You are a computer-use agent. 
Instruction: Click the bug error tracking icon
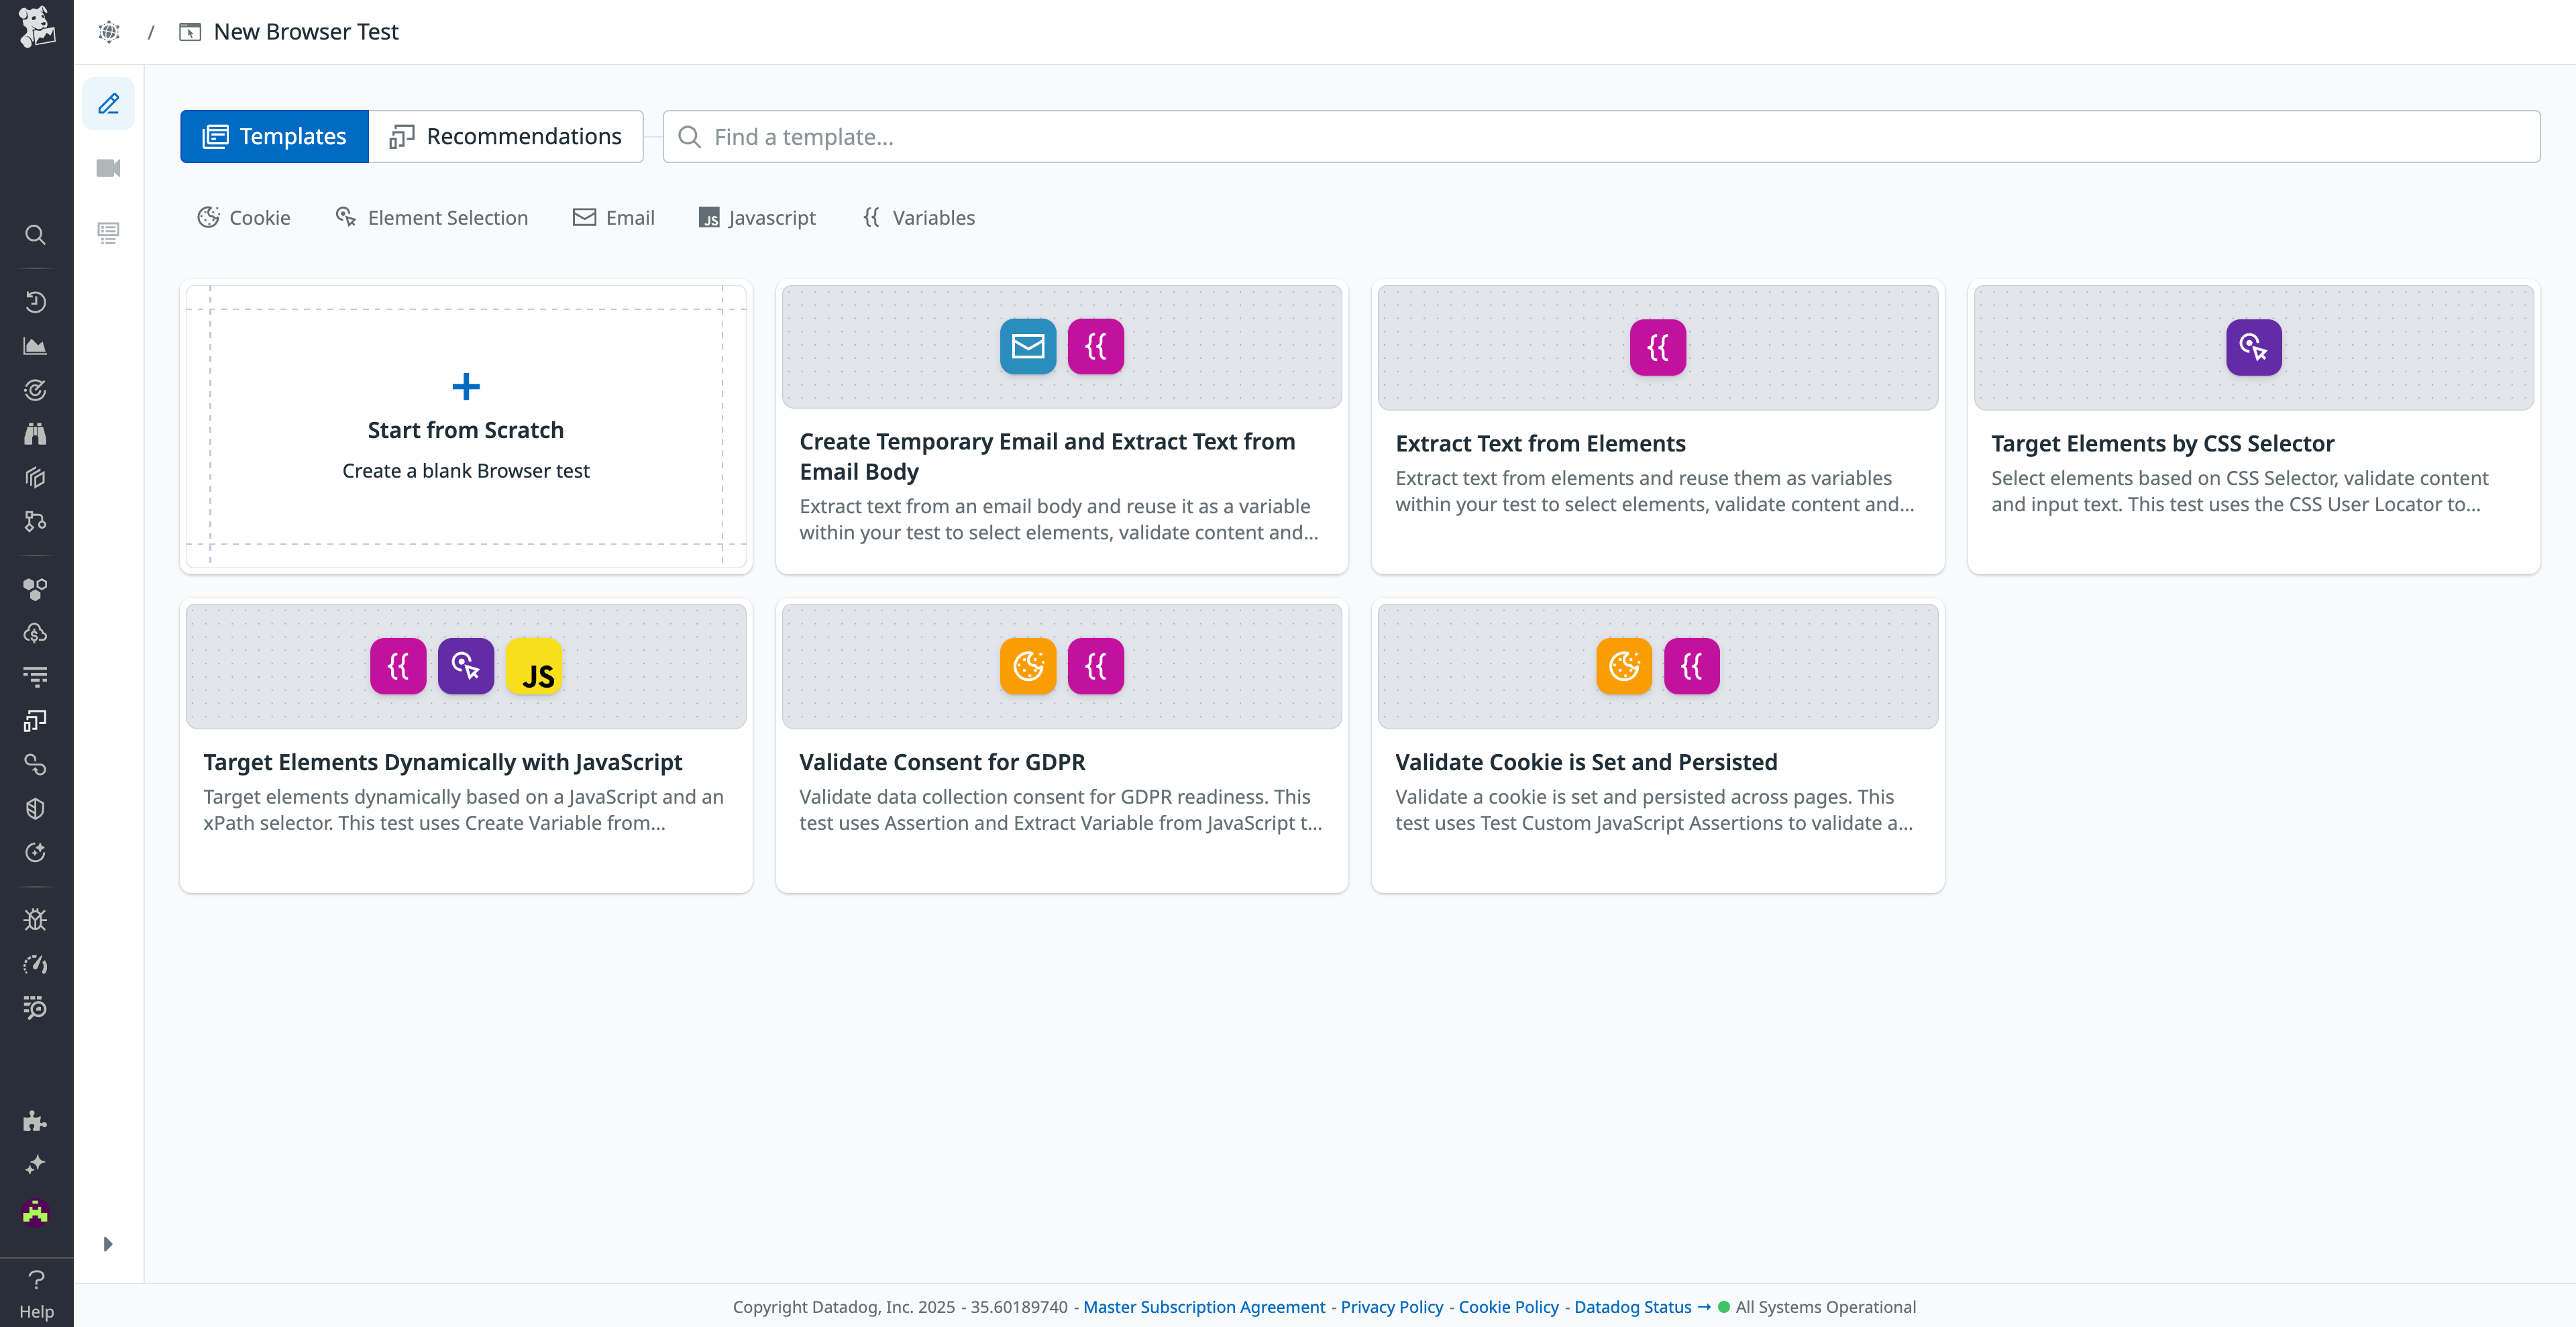(x=36, y=919)
